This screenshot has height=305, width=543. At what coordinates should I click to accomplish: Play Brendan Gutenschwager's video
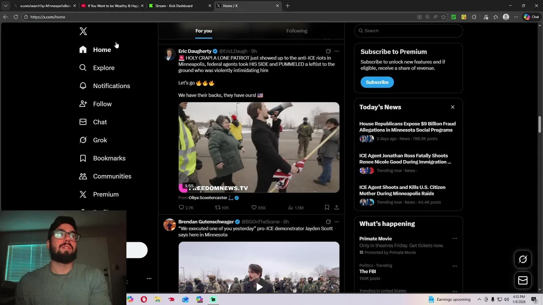tap(259, 287)
